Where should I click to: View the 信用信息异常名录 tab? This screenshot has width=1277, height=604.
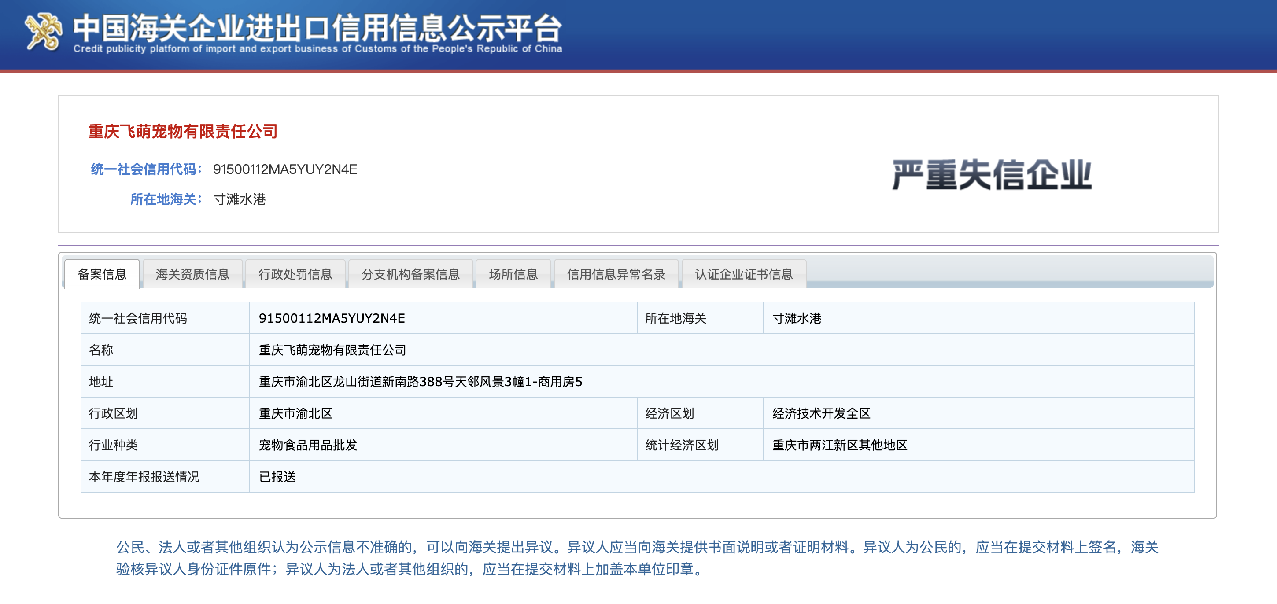pyautogui.click(x=616, y=274)
